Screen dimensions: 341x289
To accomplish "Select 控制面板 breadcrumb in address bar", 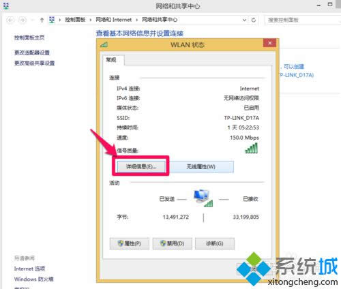I will [75, 20].
